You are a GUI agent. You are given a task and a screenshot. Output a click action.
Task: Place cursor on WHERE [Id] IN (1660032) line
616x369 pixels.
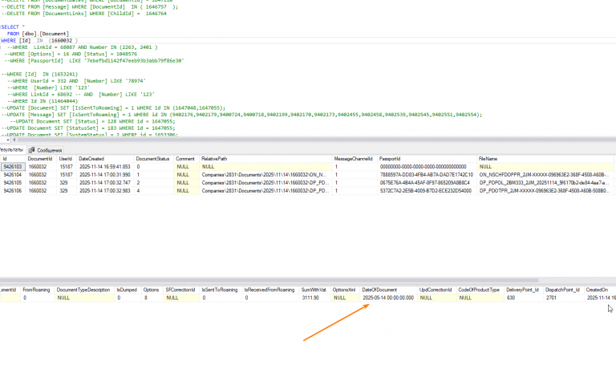point(39,40)
